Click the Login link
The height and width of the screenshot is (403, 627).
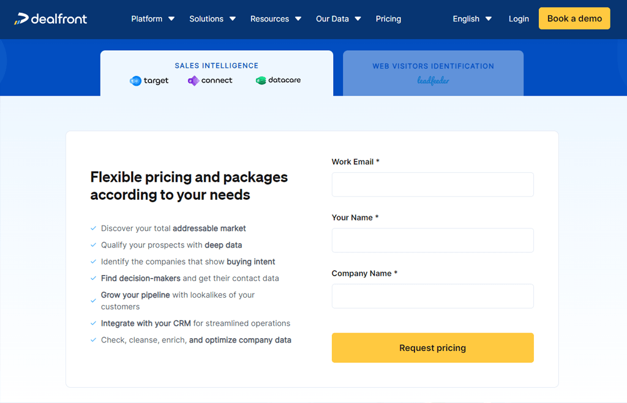pyautogui.click(x=519, y=18)
